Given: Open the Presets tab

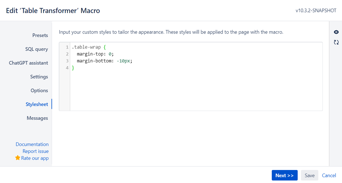Looking at the screenshot, I should (40, 35).
